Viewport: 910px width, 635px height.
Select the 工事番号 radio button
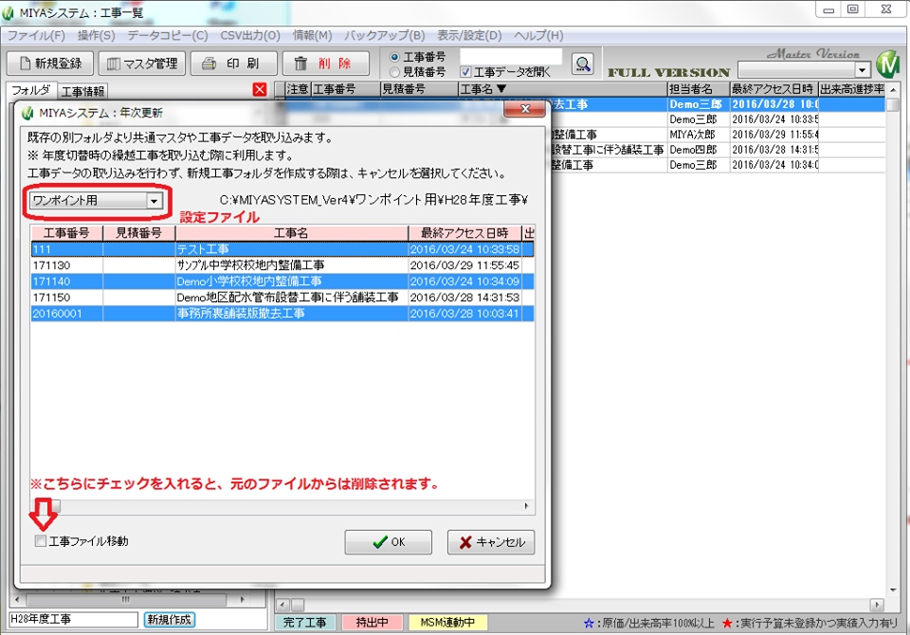point(395,57)
